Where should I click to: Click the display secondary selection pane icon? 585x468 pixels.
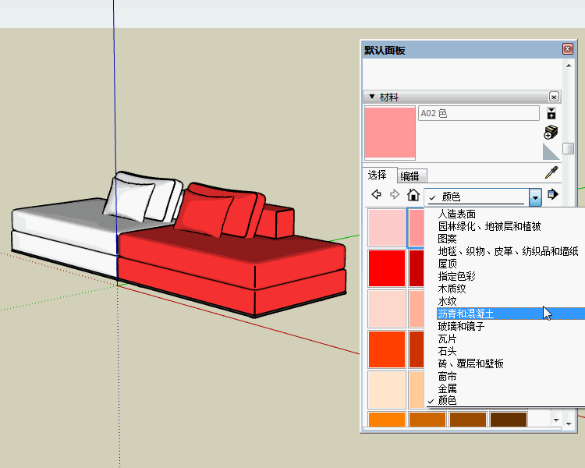point(551,114)
